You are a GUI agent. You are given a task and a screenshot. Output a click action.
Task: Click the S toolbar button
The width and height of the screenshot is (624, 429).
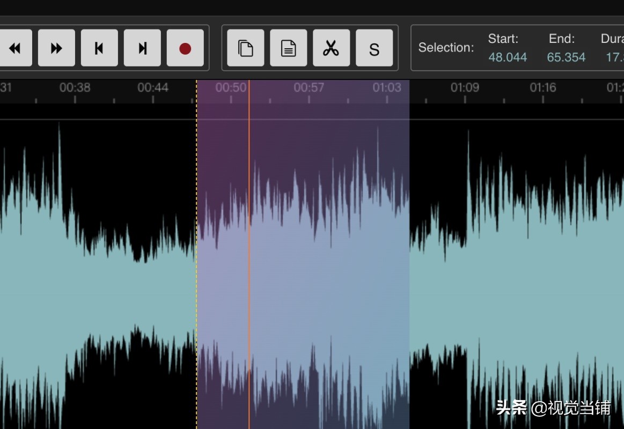tap(374, 48)
